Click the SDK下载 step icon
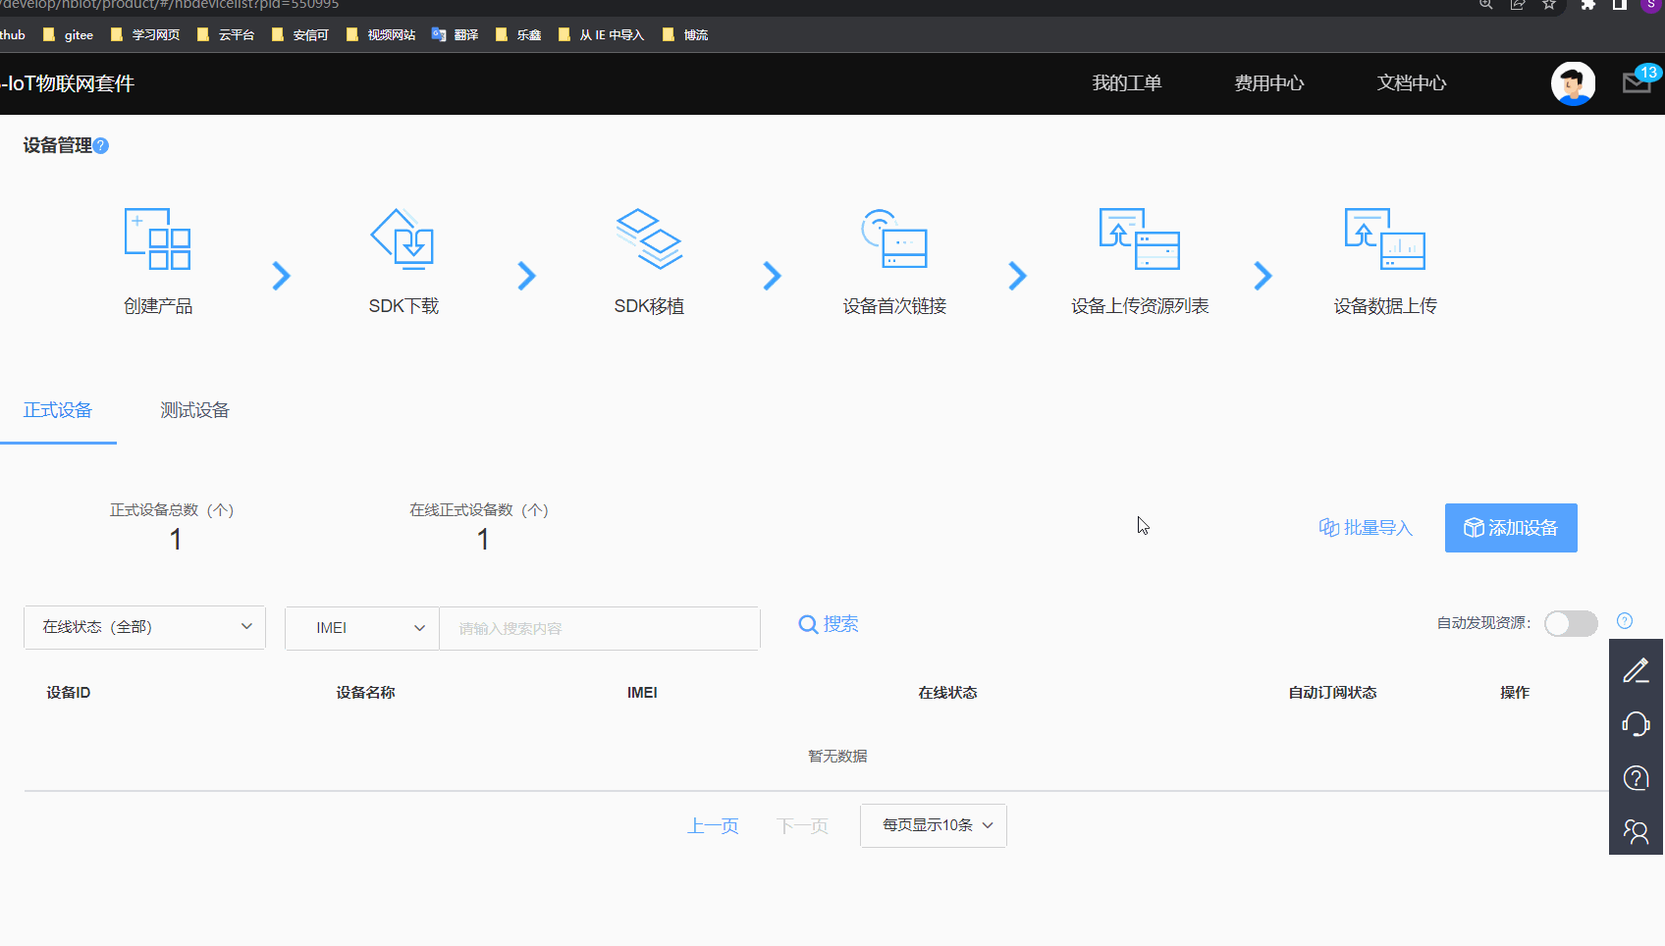This screenshot has height=946, width=1665. [x=403, y=238]
